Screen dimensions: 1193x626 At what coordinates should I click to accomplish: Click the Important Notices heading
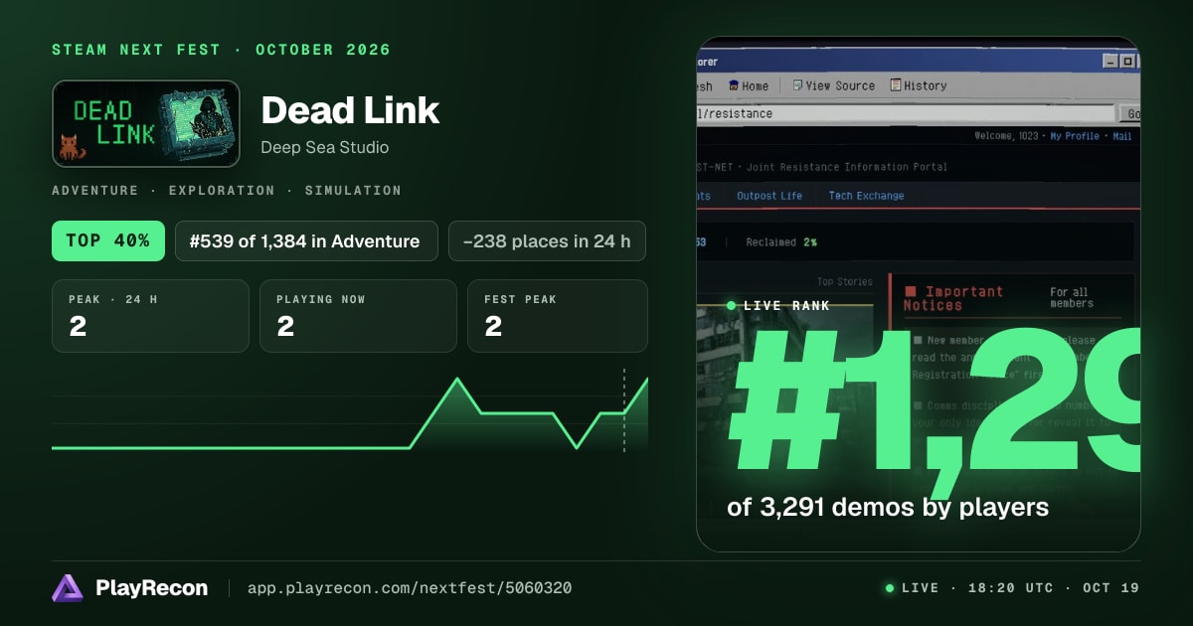pyautogui.click(x=952, y=298)
